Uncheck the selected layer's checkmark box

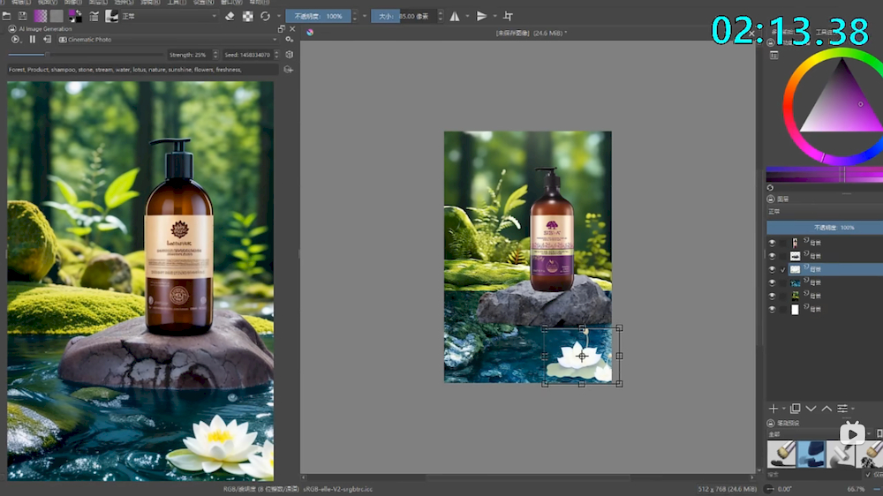click(782, 270)
